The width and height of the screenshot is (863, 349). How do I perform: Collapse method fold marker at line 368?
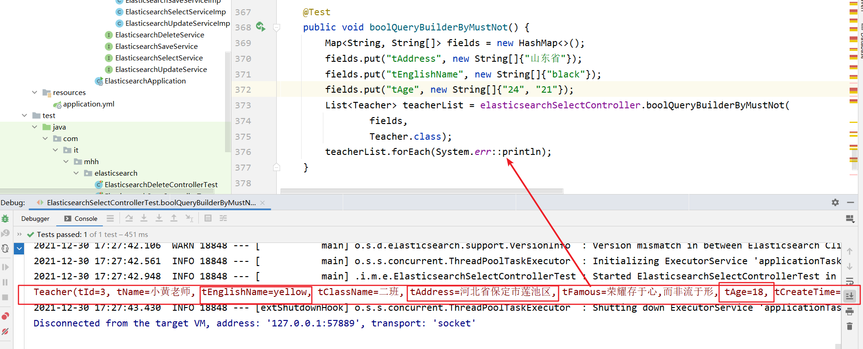click(x=277, y=27)
